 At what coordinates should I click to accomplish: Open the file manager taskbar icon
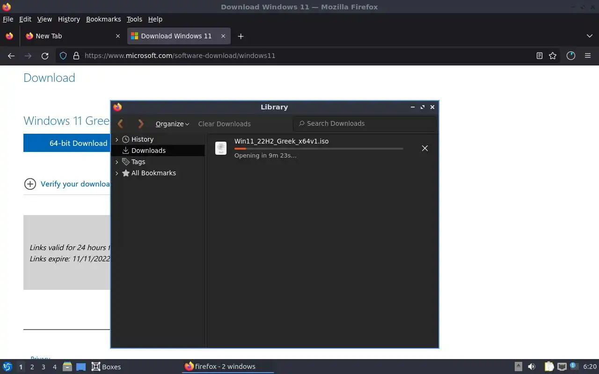pyautogui.click(x=67, y=367)
